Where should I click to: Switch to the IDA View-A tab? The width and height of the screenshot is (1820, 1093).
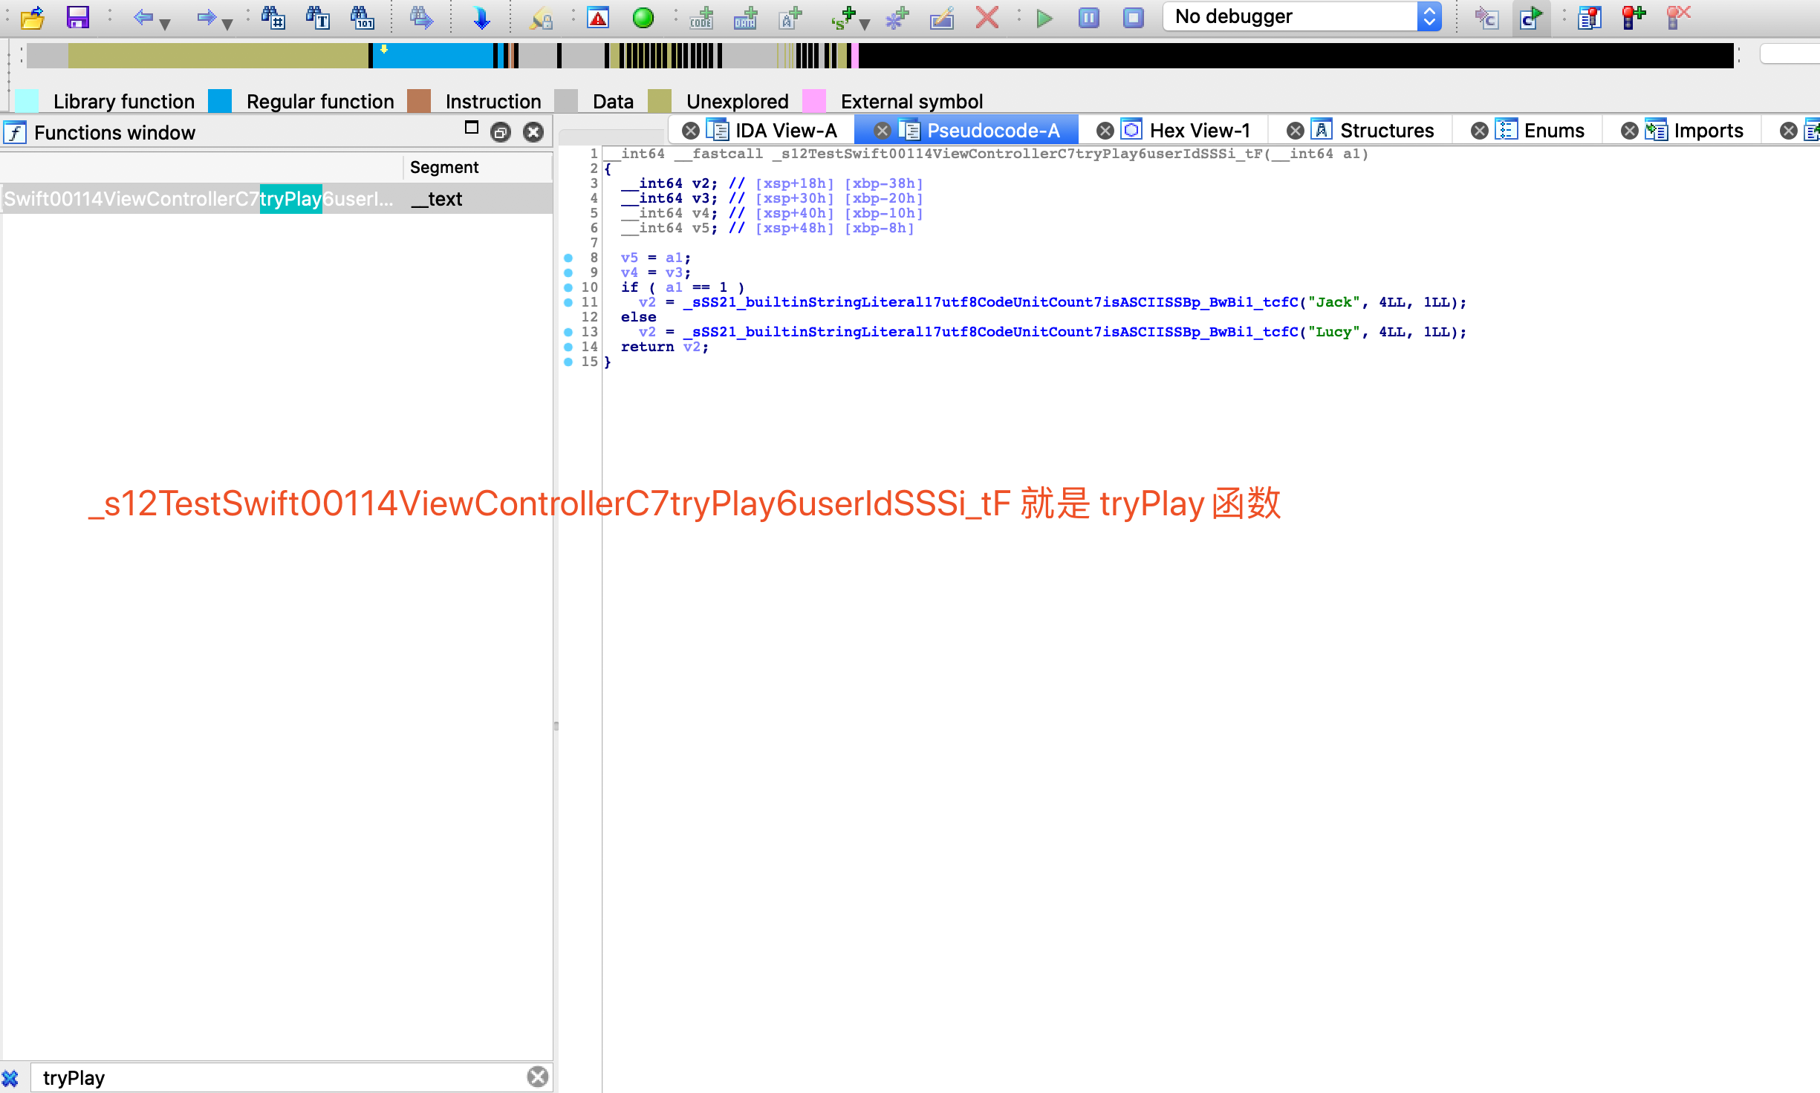click(784, 131)
